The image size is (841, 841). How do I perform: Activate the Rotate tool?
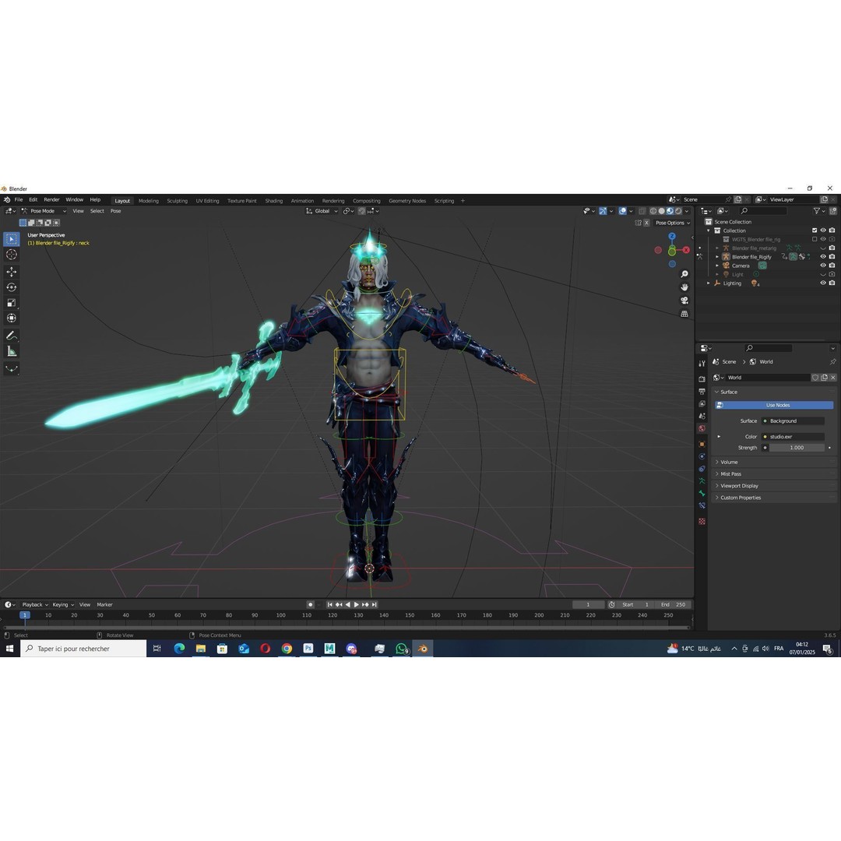click(11, 287)
